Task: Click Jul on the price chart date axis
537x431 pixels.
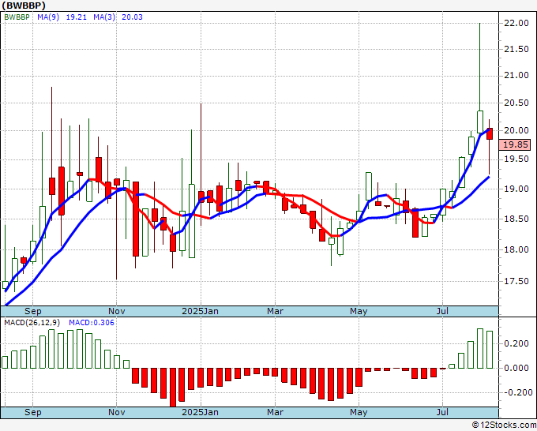Action: pos(442,311)
